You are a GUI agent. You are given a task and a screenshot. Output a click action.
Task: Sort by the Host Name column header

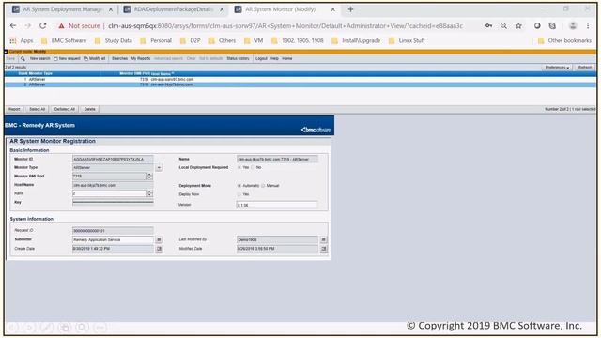(x=162, y=73)
